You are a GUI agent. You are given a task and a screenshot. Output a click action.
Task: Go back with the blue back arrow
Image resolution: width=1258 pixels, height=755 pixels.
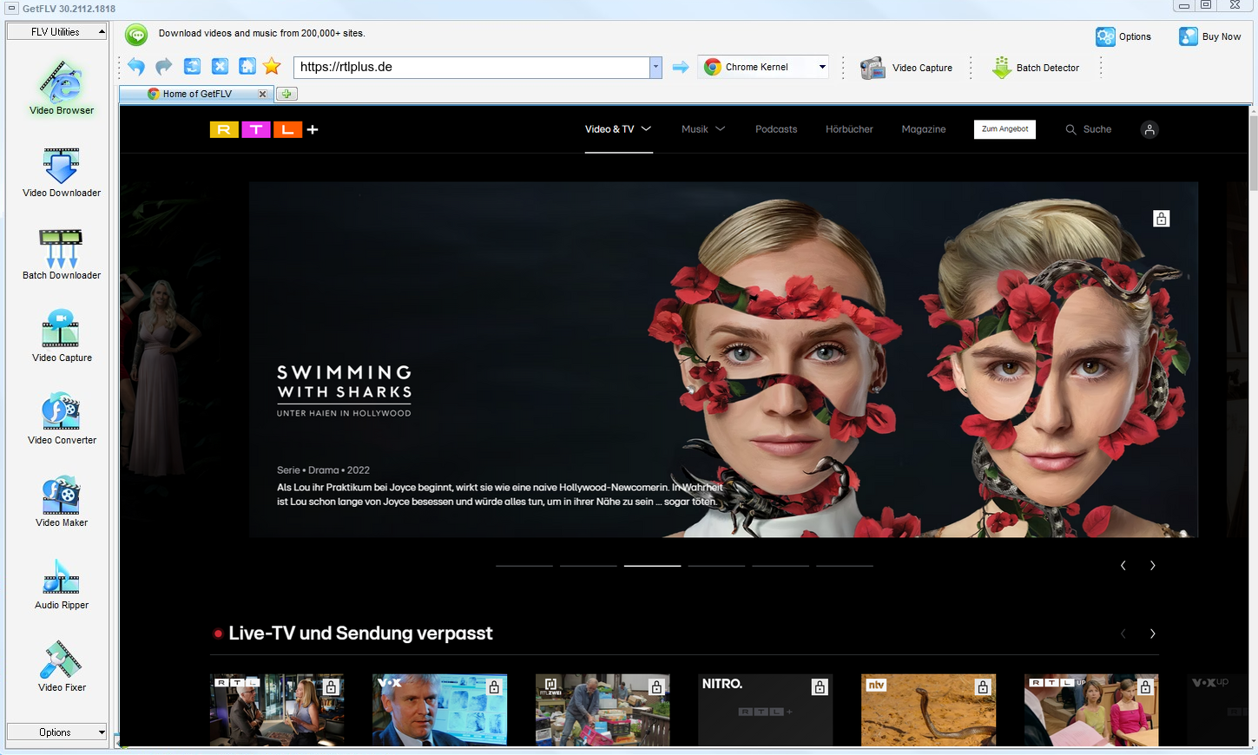(136, 67)
